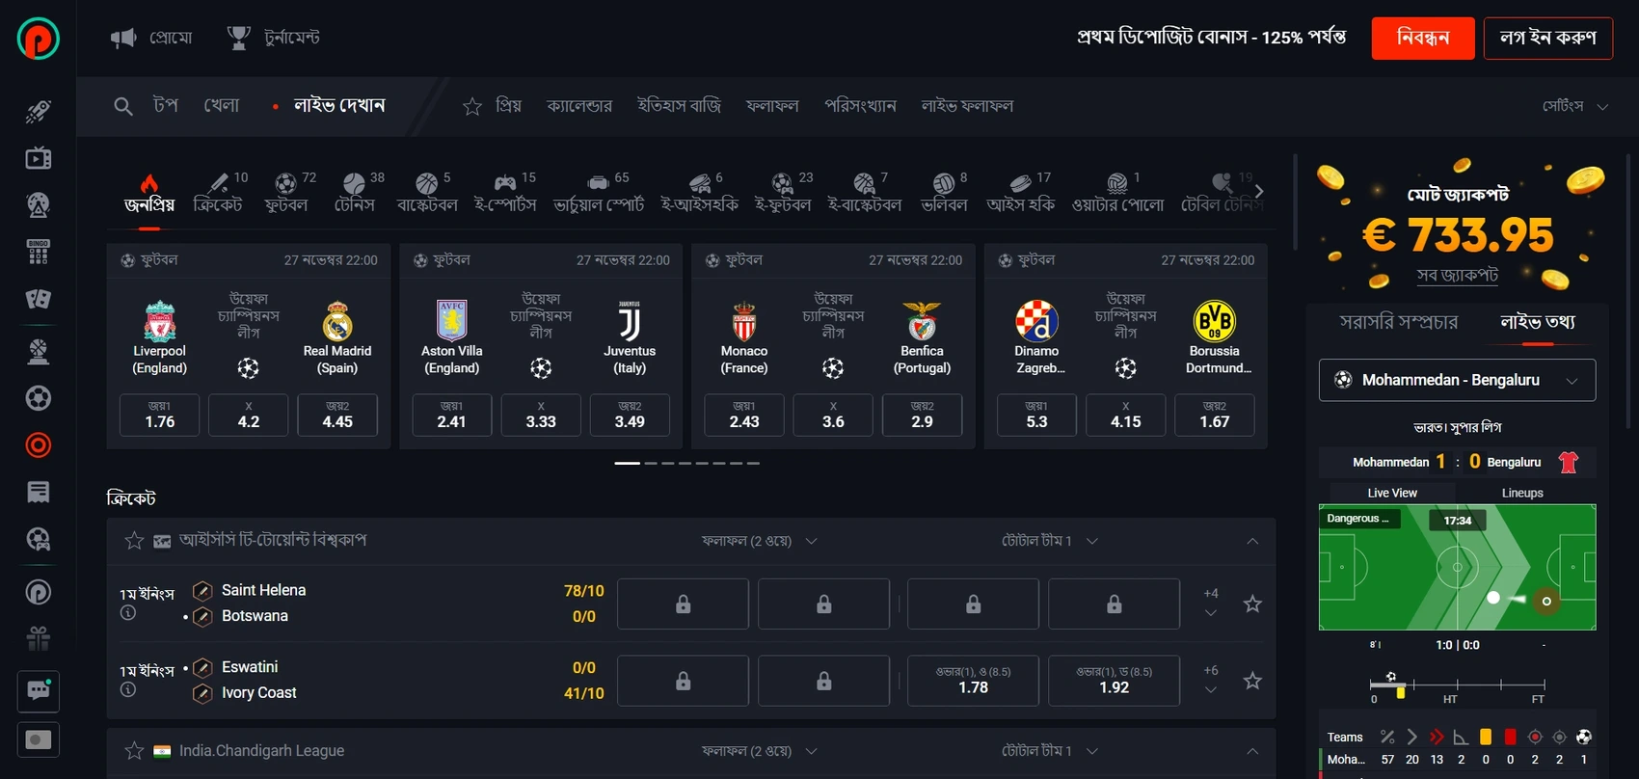Open all jackpots link
Image resolution: width=1639 pixels, height=779 pixels.
[x=1457, y=276]
